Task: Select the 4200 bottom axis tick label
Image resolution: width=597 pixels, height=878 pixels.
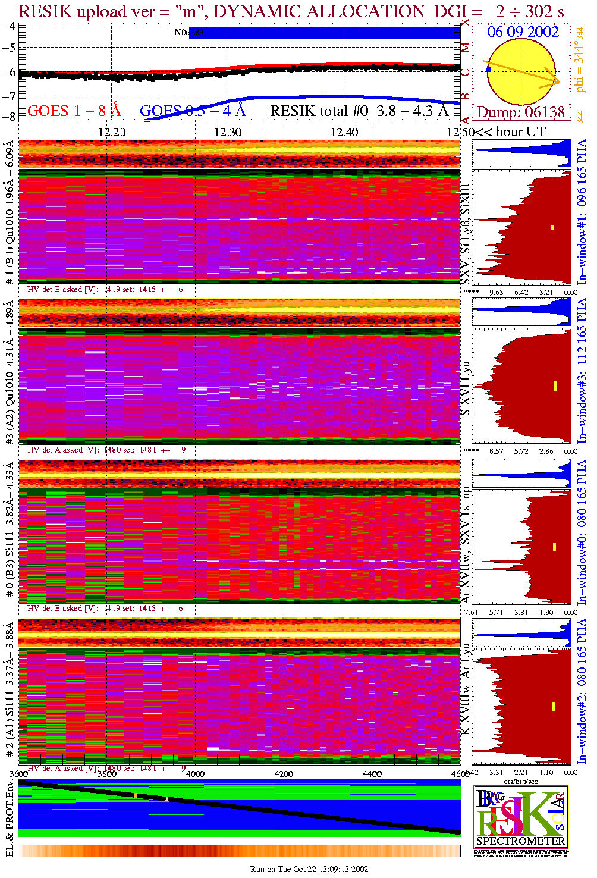Action: 284,774
